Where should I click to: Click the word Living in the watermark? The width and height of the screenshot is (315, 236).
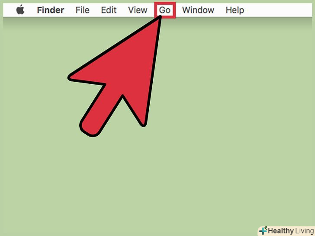[x=305, y=230]
